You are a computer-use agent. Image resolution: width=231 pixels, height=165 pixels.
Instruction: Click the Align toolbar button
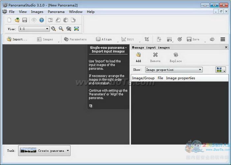pos(104,39)
